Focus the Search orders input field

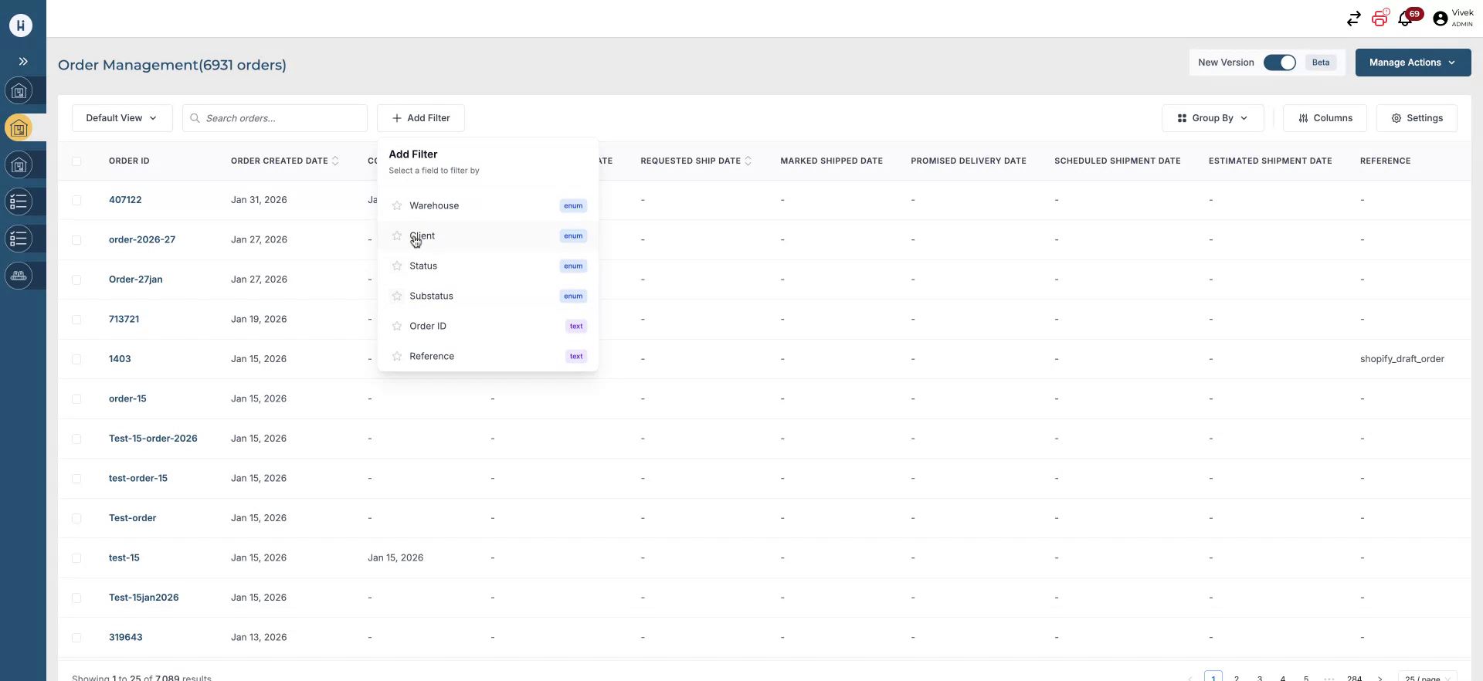tap(282, 118)
